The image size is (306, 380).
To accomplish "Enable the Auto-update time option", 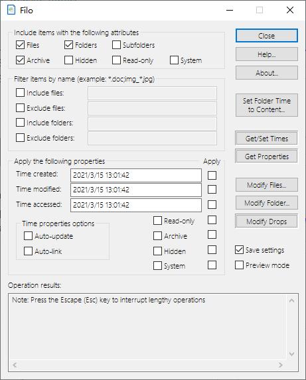I will click(28, 236).
